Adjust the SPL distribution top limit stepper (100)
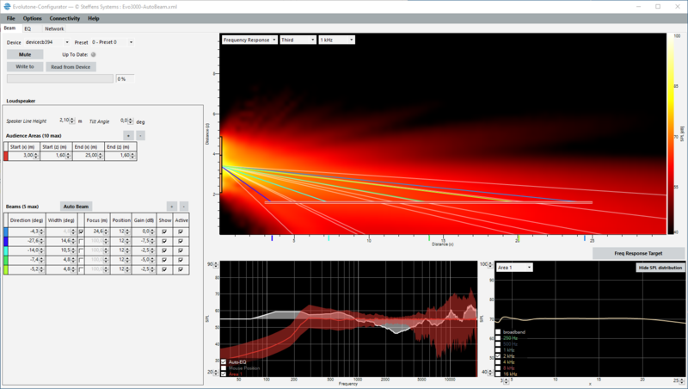Screen dimensions: 688x389 (x=490, y=265)
